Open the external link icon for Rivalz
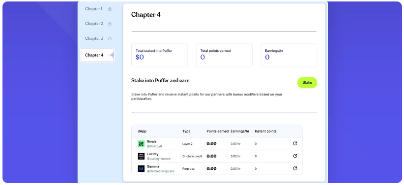The width and height of the screenshot is (404, 185). click(295, 143)
